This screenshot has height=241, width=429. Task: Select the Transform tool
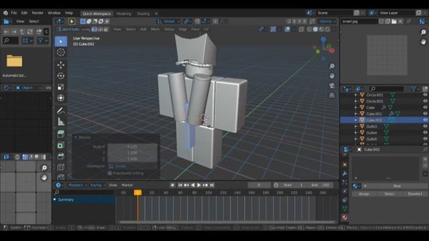(61, 98)
